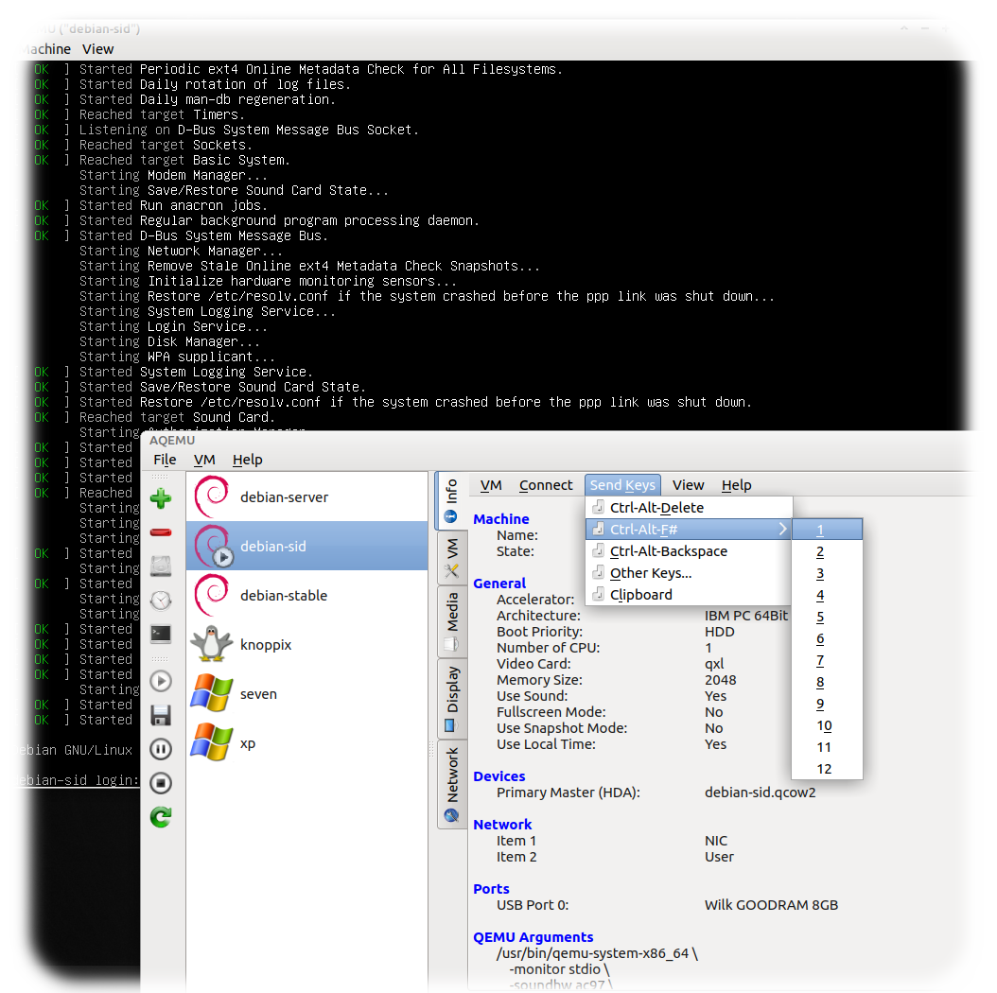Viewport: 997px width, 993px height.
Task: Stop the VM with the stop icon
Action: point(161,783)
